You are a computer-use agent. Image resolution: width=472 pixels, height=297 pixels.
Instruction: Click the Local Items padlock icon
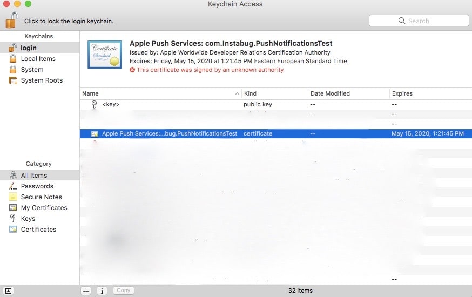[13, 58]
